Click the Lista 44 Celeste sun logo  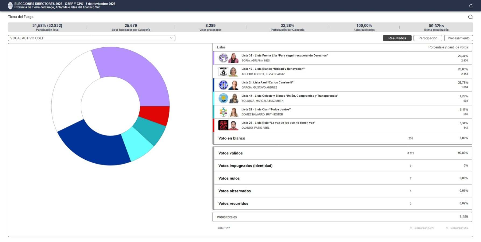pos(223,98)
